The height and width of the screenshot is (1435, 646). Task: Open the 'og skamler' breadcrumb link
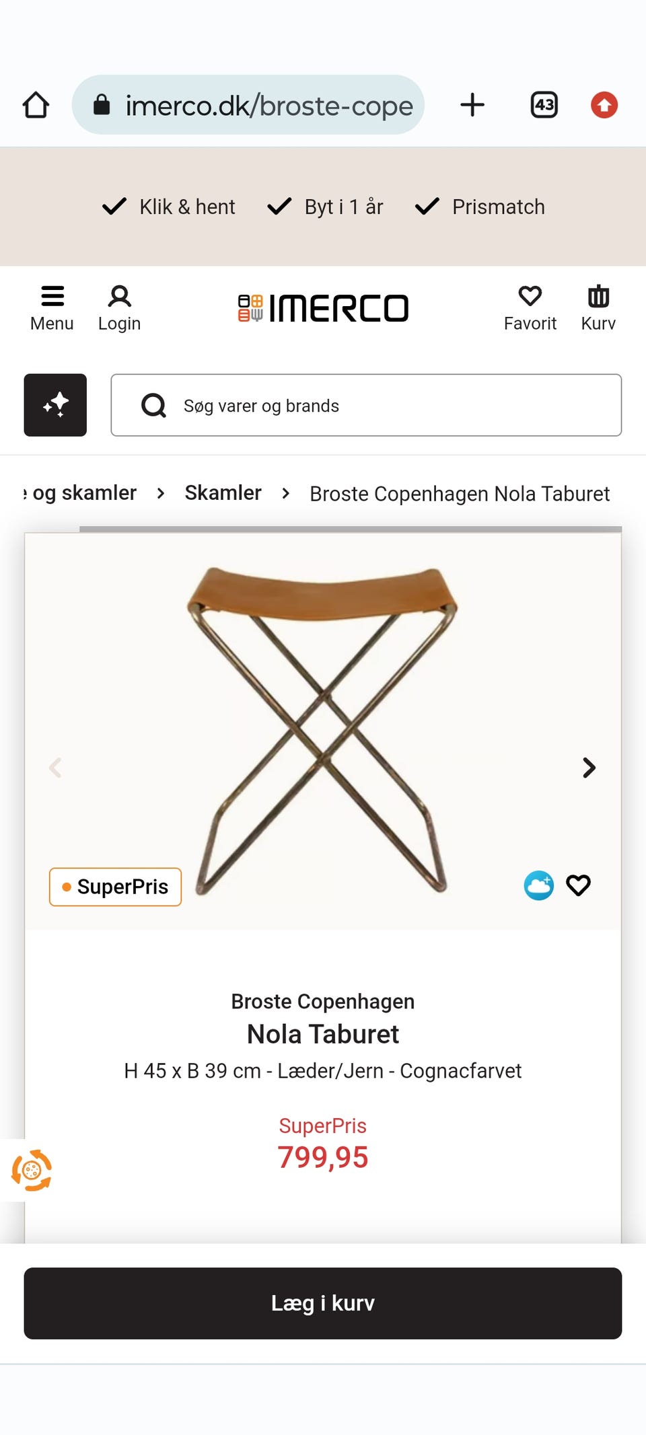[x=83, y=493]
